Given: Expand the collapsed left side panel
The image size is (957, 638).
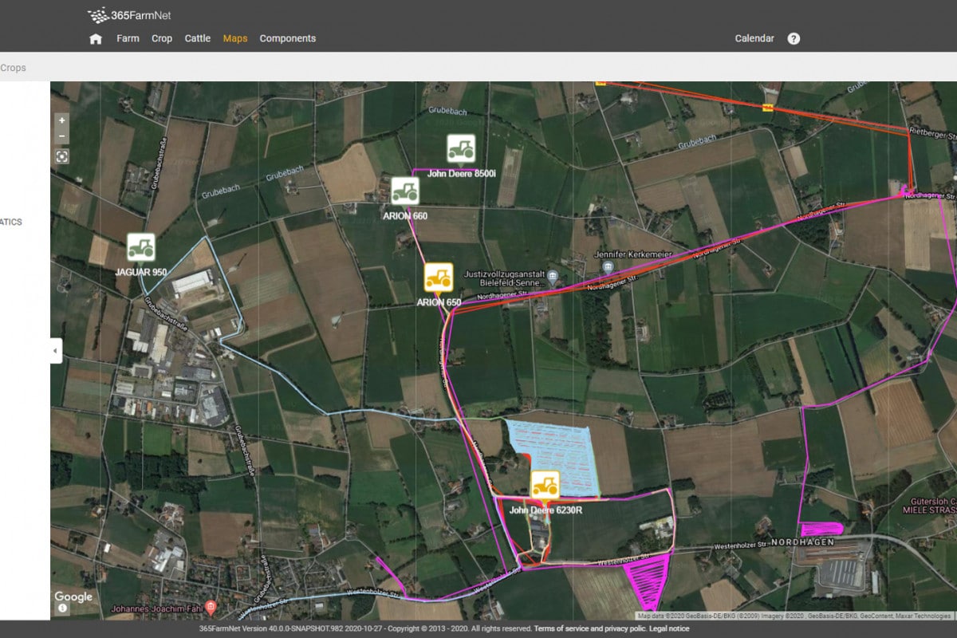Looking at the screenshot, I should point(56,351).
